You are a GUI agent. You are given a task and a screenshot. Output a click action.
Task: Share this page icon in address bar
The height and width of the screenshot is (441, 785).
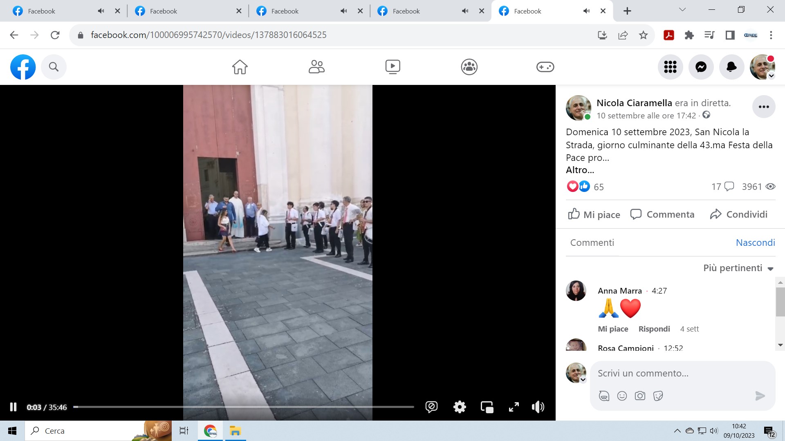click(623, 35)
